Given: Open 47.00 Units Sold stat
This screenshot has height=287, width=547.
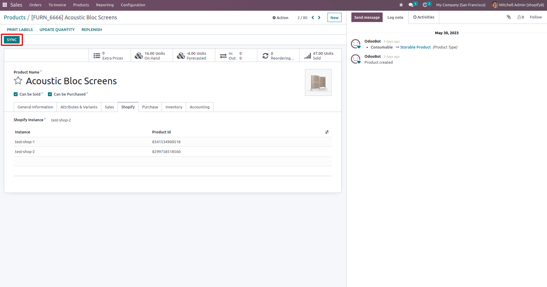Looking at the screenshot, I should (320, 56).
